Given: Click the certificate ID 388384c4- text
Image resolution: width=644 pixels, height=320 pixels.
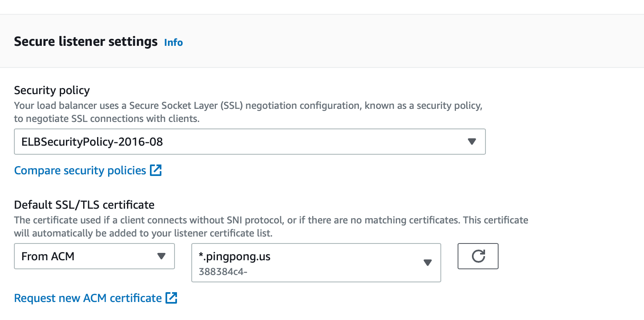Looking at the screenshot, I should 223,272.
